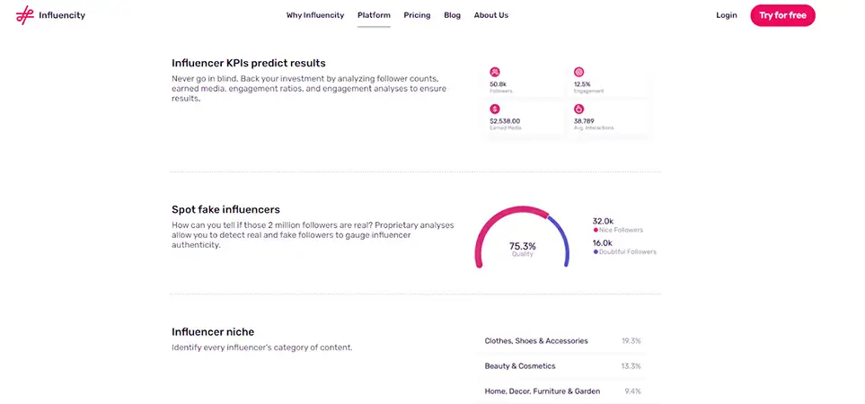865x404 pixels.
Task: Click the pink Nice Followers legend dot
Action: click(x=596, y=231)
